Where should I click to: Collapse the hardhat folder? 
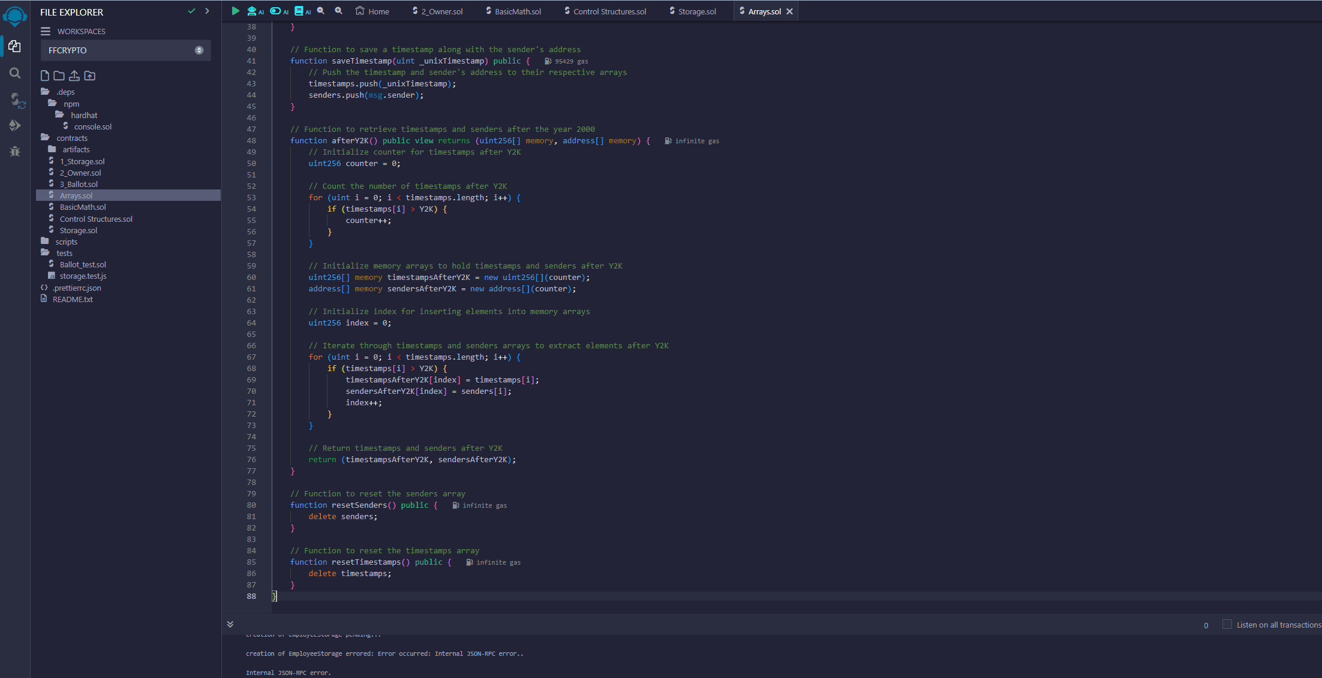(x=76, y=115)
